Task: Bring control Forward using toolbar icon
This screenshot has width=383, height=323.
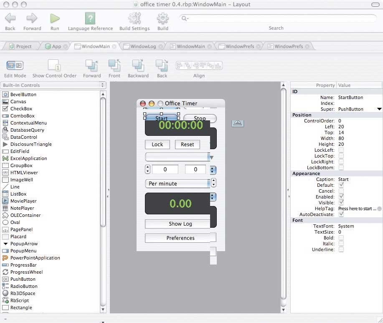Action: coord(91,66)
